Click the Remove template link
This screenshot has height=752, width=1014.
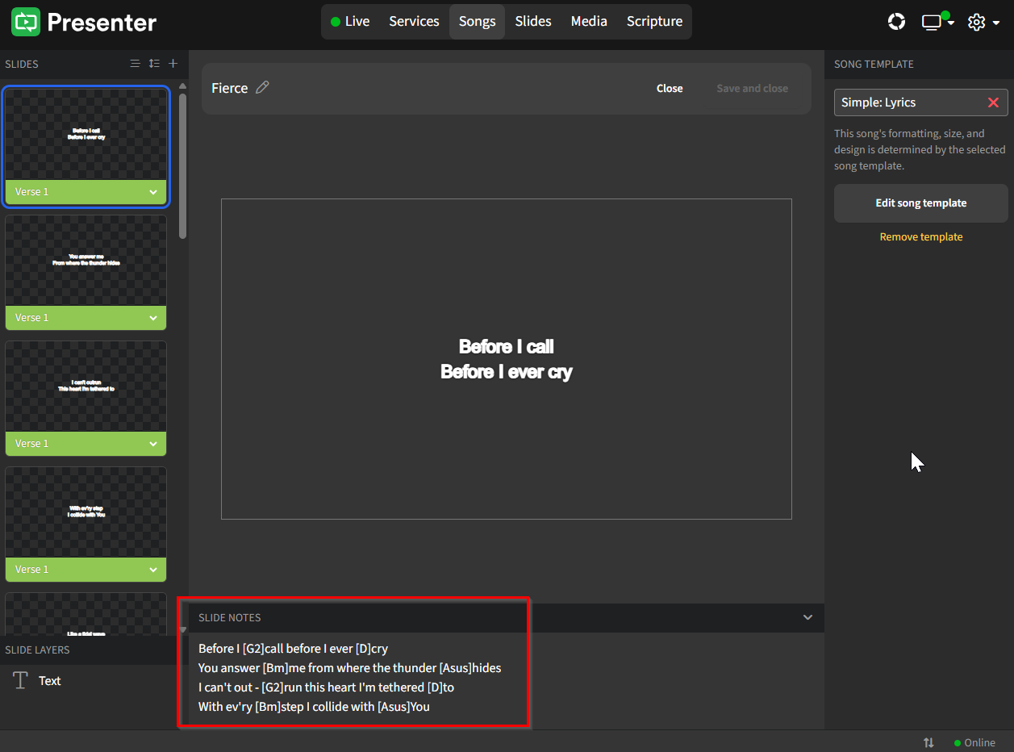click(920, 237)
